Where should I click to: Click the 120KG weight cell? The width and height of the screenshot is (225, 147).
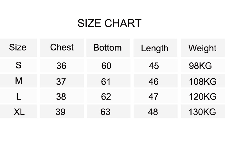coord(202,97)
